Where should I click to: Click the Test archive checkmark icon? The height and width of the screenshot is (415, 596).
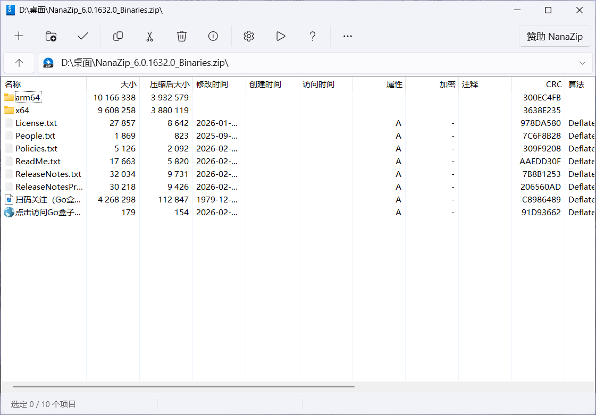pos(83,36)
